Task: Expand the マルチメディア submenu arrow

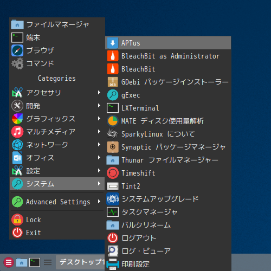Action: click(99, 132)
